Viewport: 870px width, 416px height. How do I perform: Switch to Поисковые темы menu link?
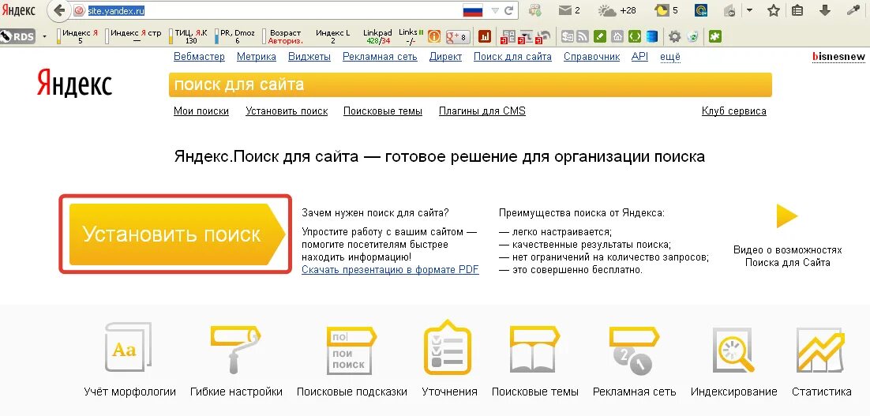pyautogui.click(x=383, y=111)
